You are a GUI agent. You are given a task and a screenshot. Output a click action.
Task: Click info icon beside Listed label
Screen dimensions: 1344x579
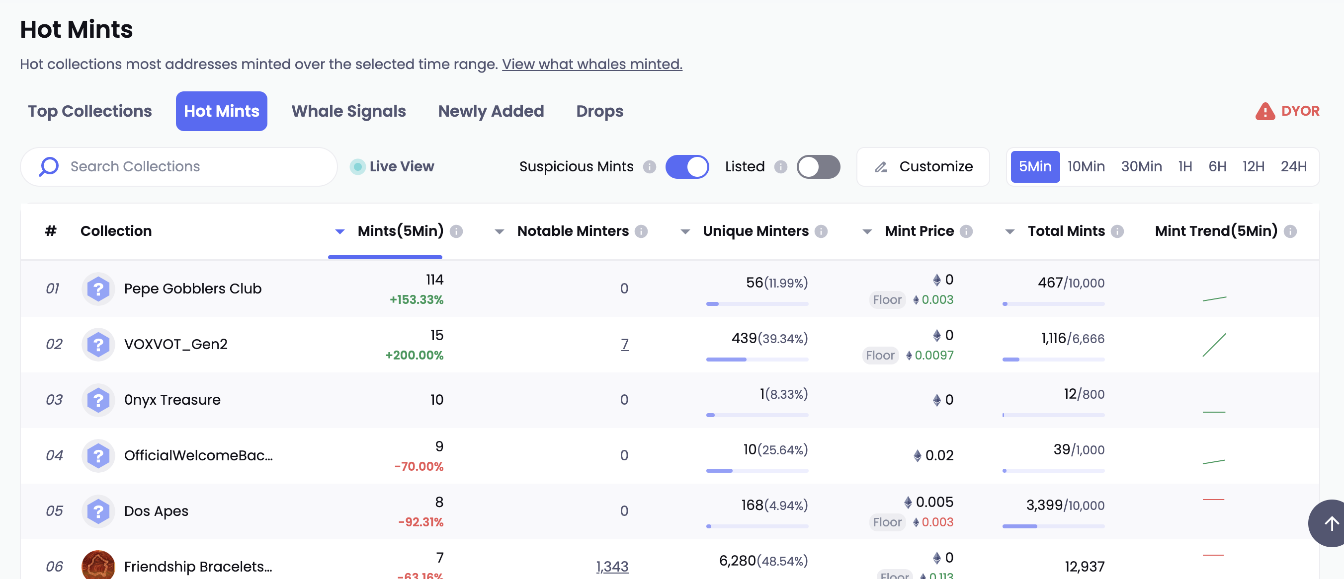tap(780, 167)
